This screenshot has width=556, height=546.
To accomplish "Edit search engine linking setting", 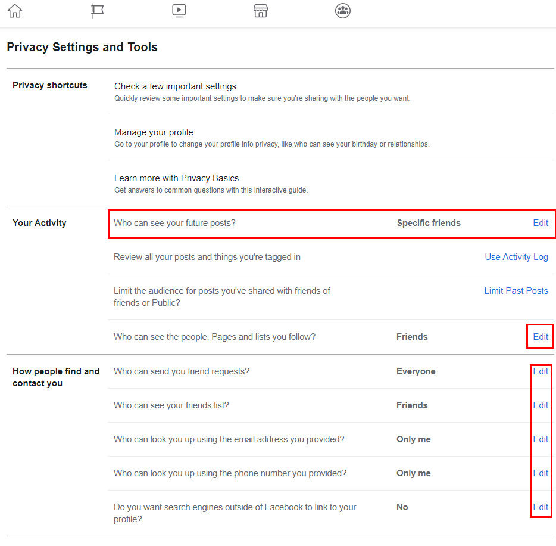I will 540,507.
